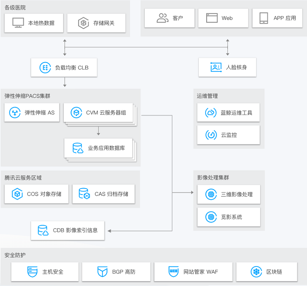Viewport: 307px width, 286px height.
Task: Click the CAS 归档存储 database icon
Action: (84, 194)
